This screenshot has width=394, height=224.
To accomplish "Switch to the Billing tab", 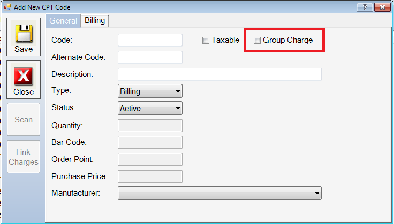I will tap(95, 20).
